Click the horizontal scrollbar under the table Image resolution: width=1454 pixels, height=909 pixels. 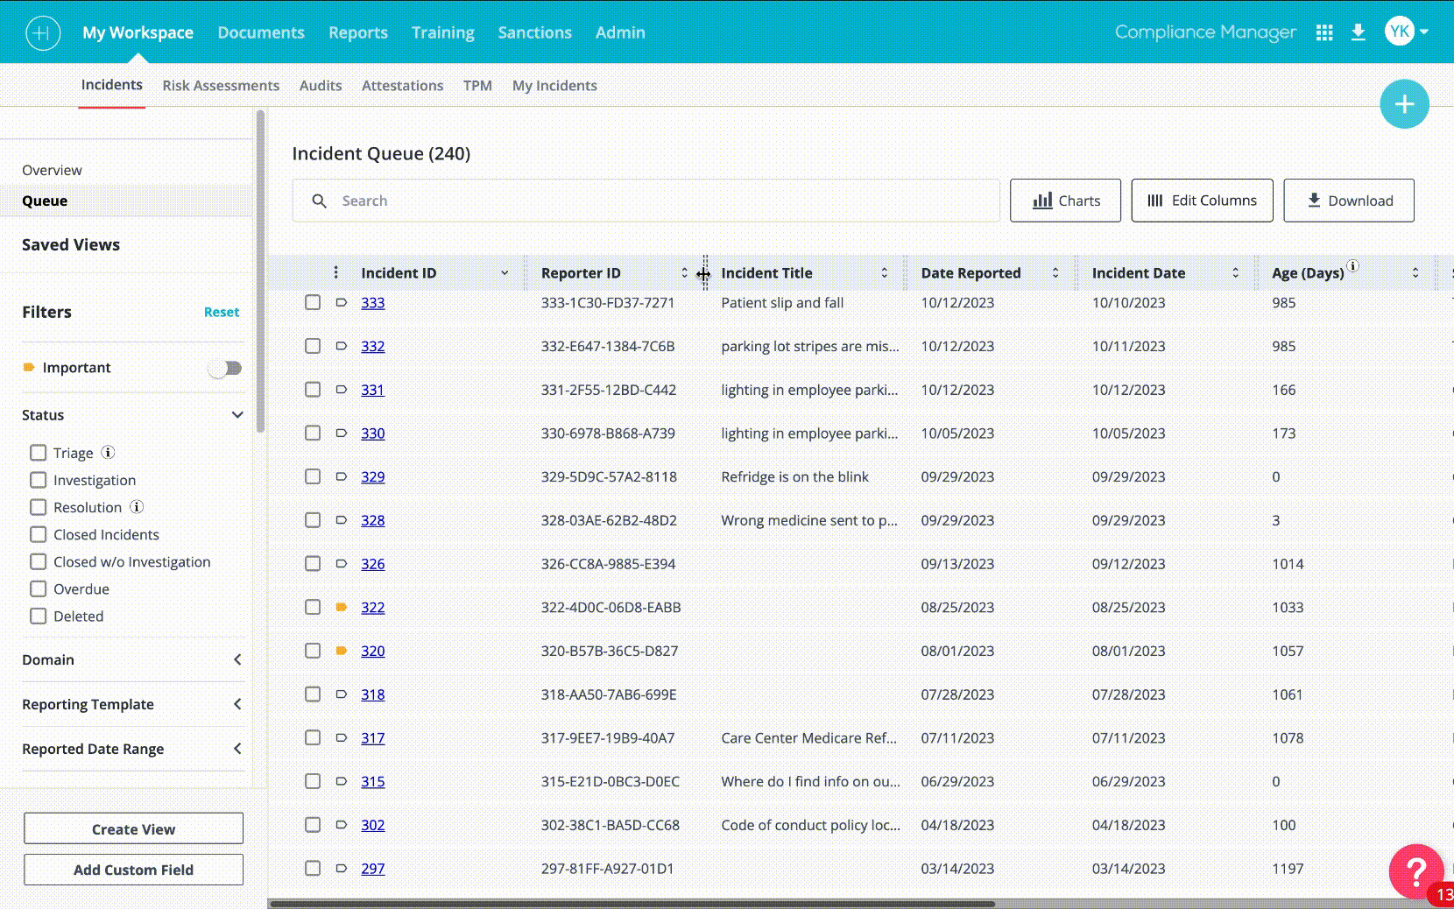click(632, 904)
